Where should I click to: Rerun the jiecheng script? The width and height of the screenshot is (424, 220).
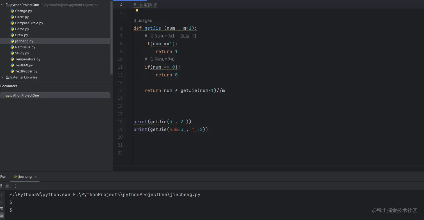coord(1,186)
